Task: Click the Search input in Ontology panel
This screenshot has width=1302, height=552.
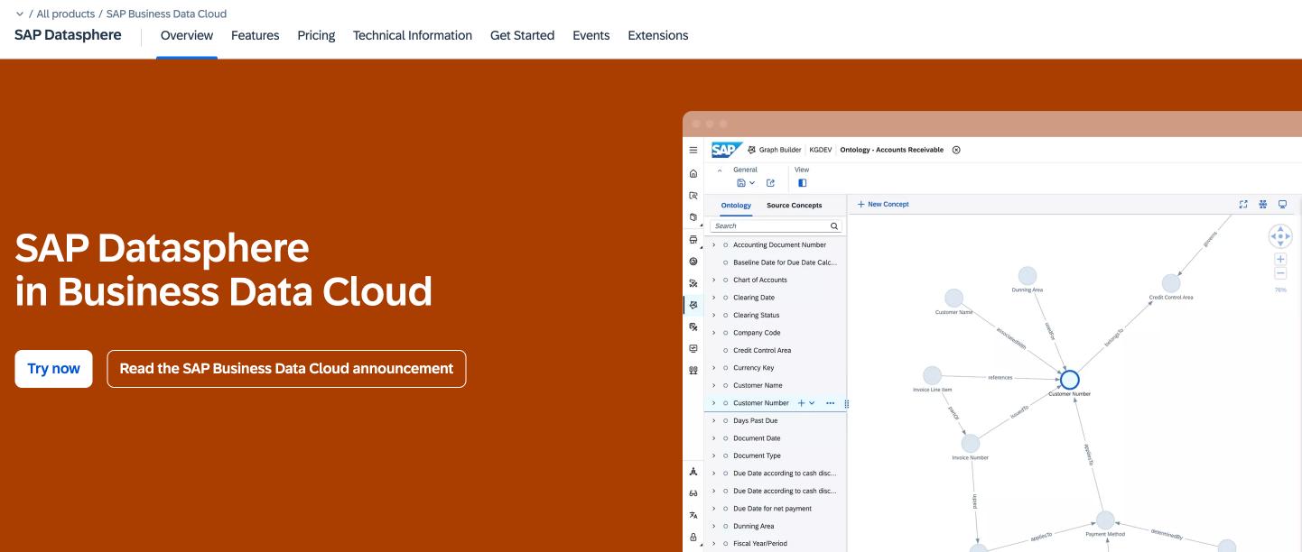Action: [767, 226]
